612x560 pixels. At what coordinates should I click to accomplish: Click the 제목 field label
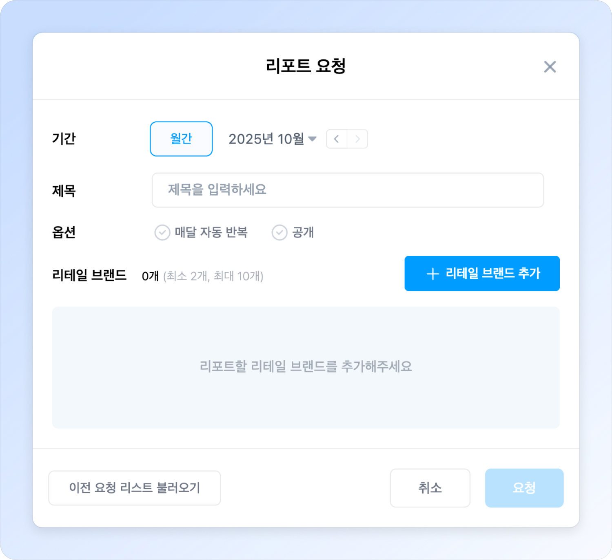click(64, 191)
